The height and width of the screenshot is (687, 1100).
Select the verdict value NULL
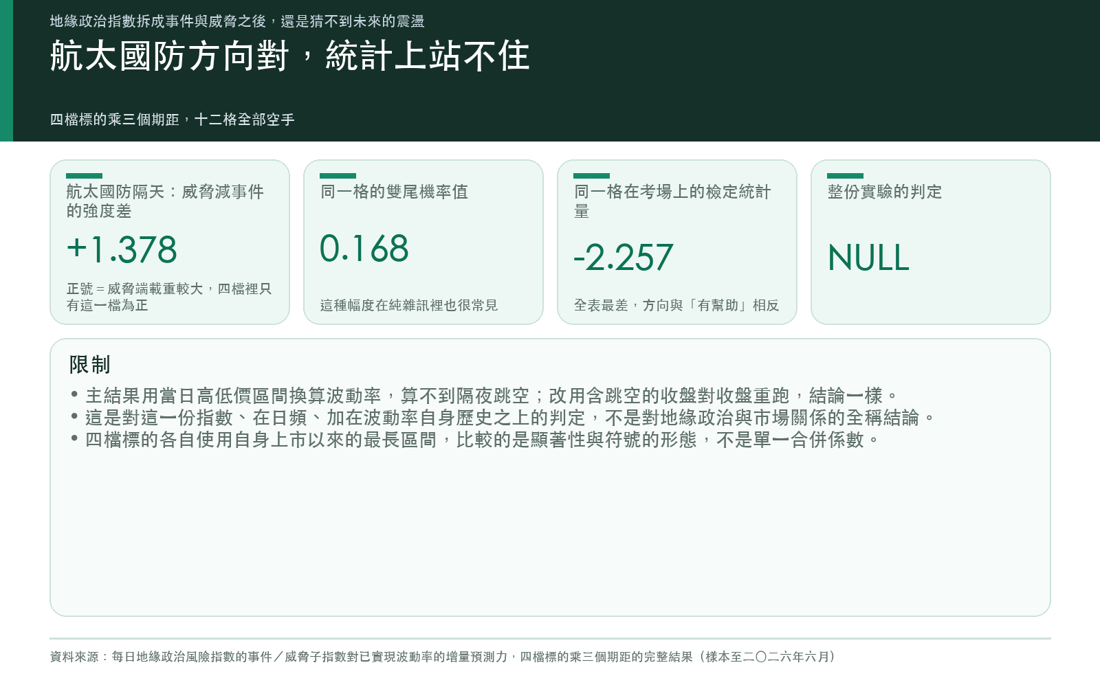[868, 258]
